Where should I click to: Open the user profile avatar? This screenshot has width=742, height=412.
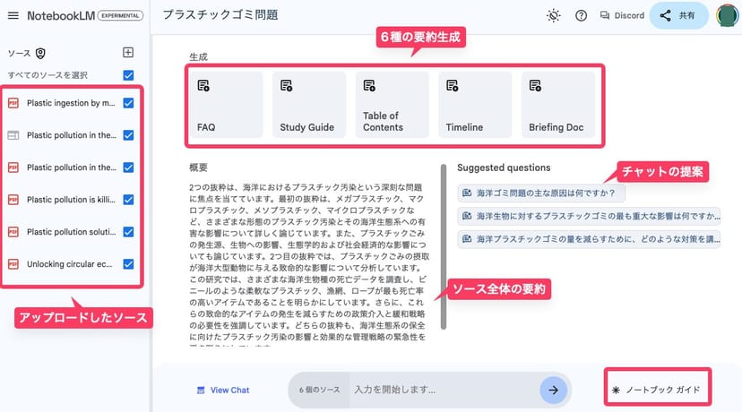pos(728,16)
